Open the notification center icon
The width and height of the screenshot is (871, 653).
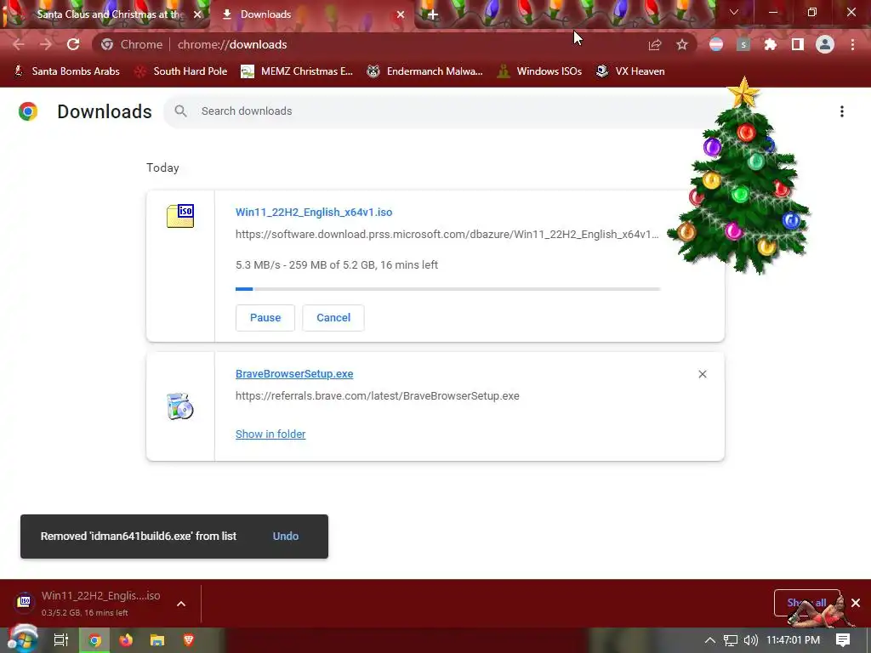tap(843, 640)
